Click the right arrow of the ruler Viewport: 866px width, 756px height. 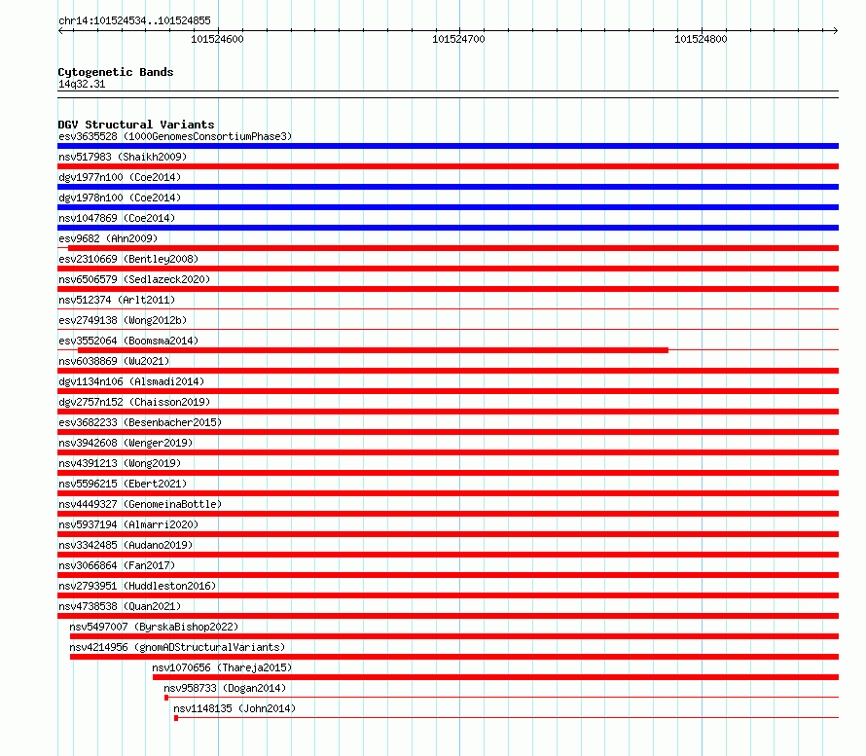(x=836, y=31)
